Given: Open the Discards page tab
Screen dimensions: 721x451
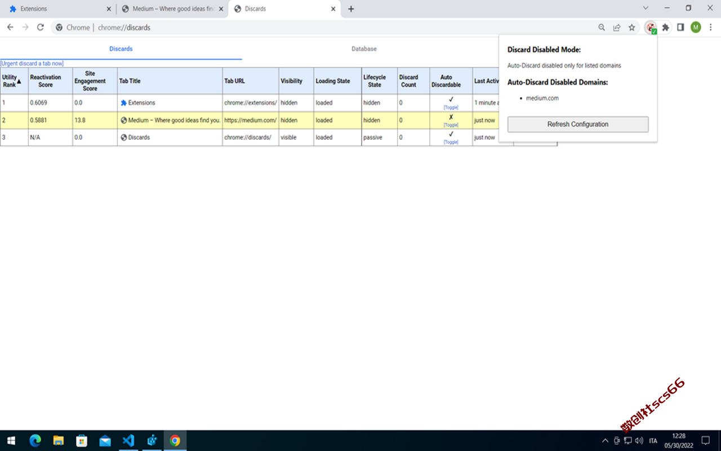Looking at the screenshot, I should tap(121, 49).
